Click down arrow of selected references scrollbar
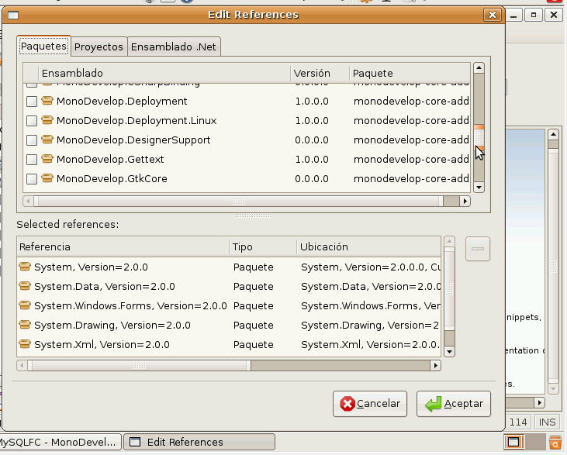This screenshot has height=455, width=567. coord(449,351)
